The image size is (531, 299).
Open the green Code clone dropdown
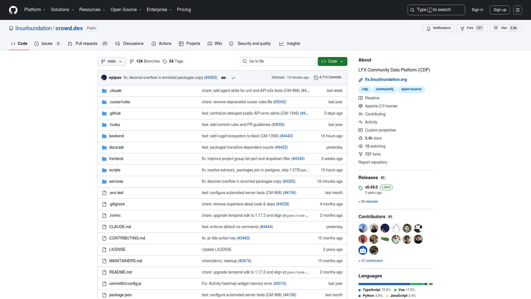tap(332, 61)
